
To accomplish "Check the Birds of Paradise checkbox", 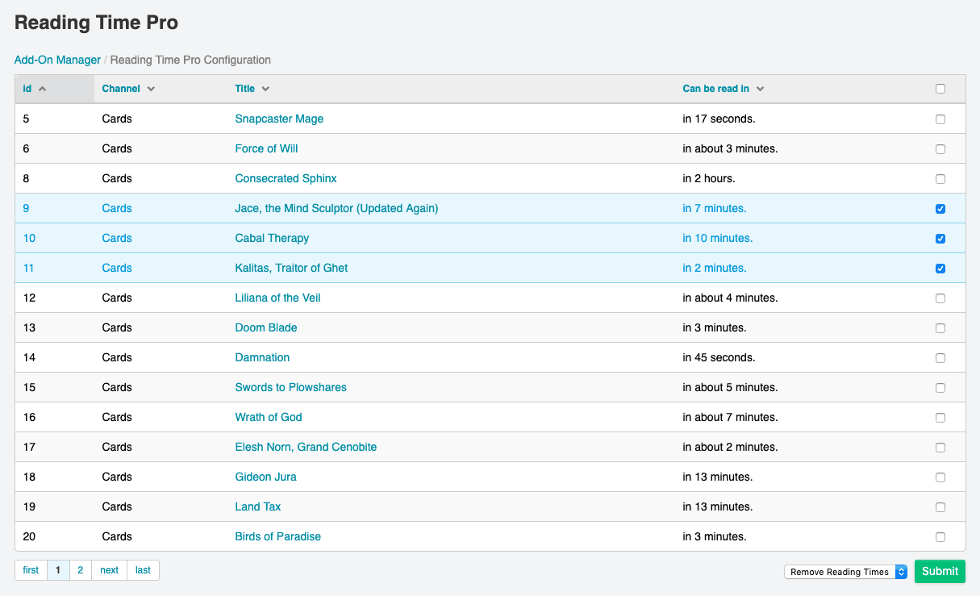I will [940, 537].
